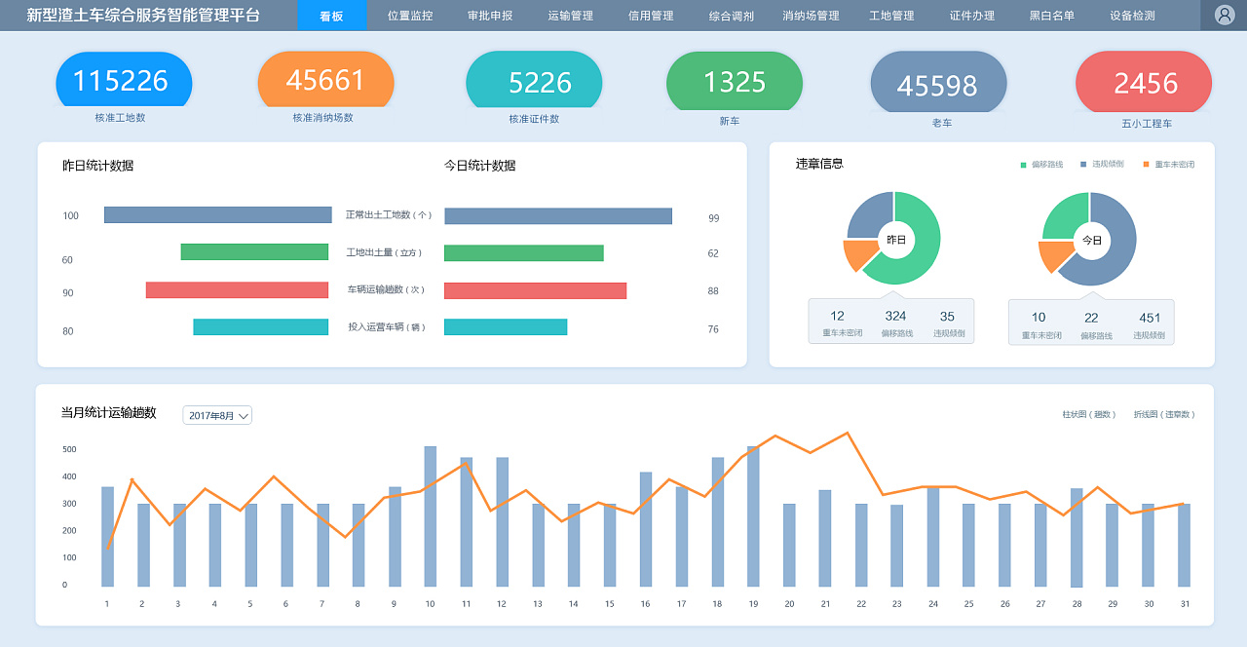The width and height of the screenshot is (1247, 647).
Task: Select the red 2456 五小工程车 card
Action: point(1144,83)
